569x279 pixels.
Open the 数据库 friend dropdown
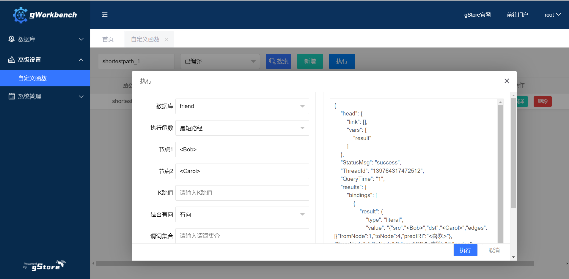(242, 106)
